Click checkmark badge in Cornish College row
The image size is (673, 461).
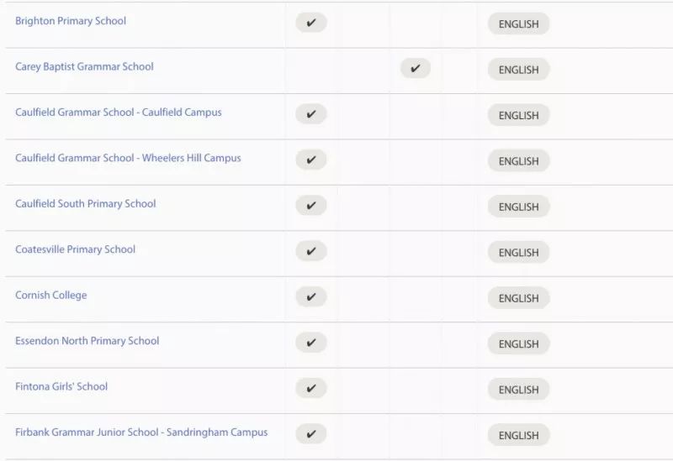(311, 297)
